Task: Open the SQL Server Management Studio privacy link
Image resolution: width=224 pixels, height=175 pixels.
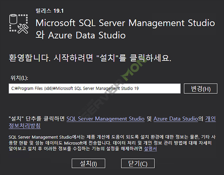Action: [106, 119]
